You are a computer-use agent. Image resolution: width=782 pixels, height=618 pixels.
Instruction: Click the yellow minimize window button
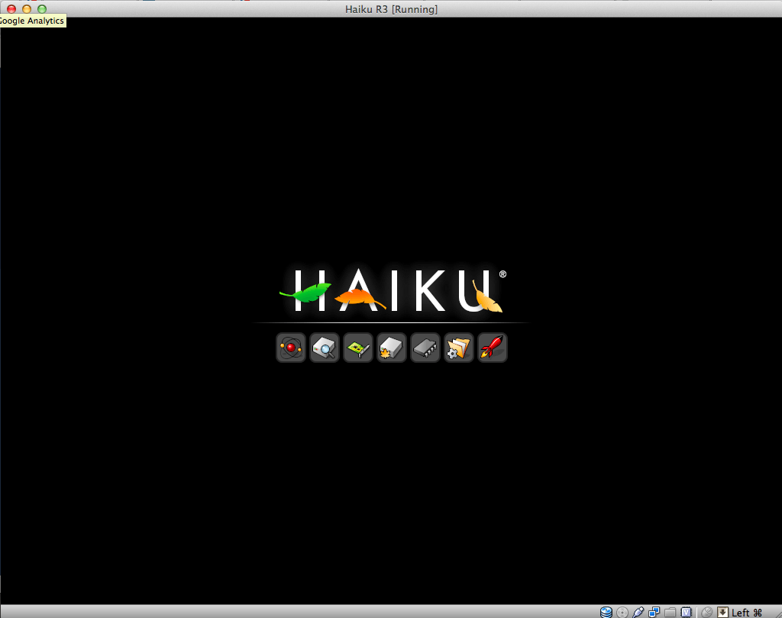pyautogui.click(x=27, y=9)
